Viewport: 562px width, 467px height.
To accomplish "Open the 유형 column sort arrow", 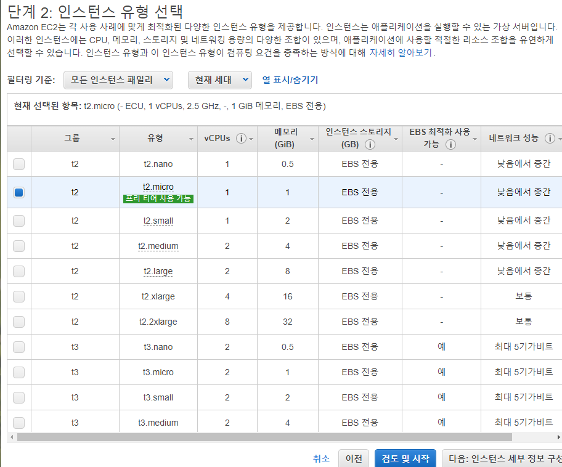I will tap(191, 139).
